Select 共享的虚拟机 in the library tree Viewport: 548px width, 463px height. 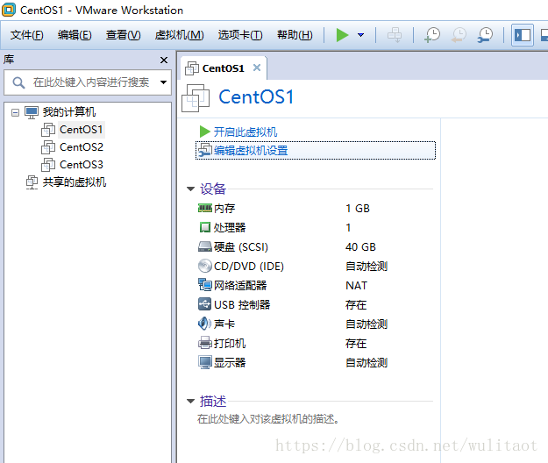(x=75, y=182)
